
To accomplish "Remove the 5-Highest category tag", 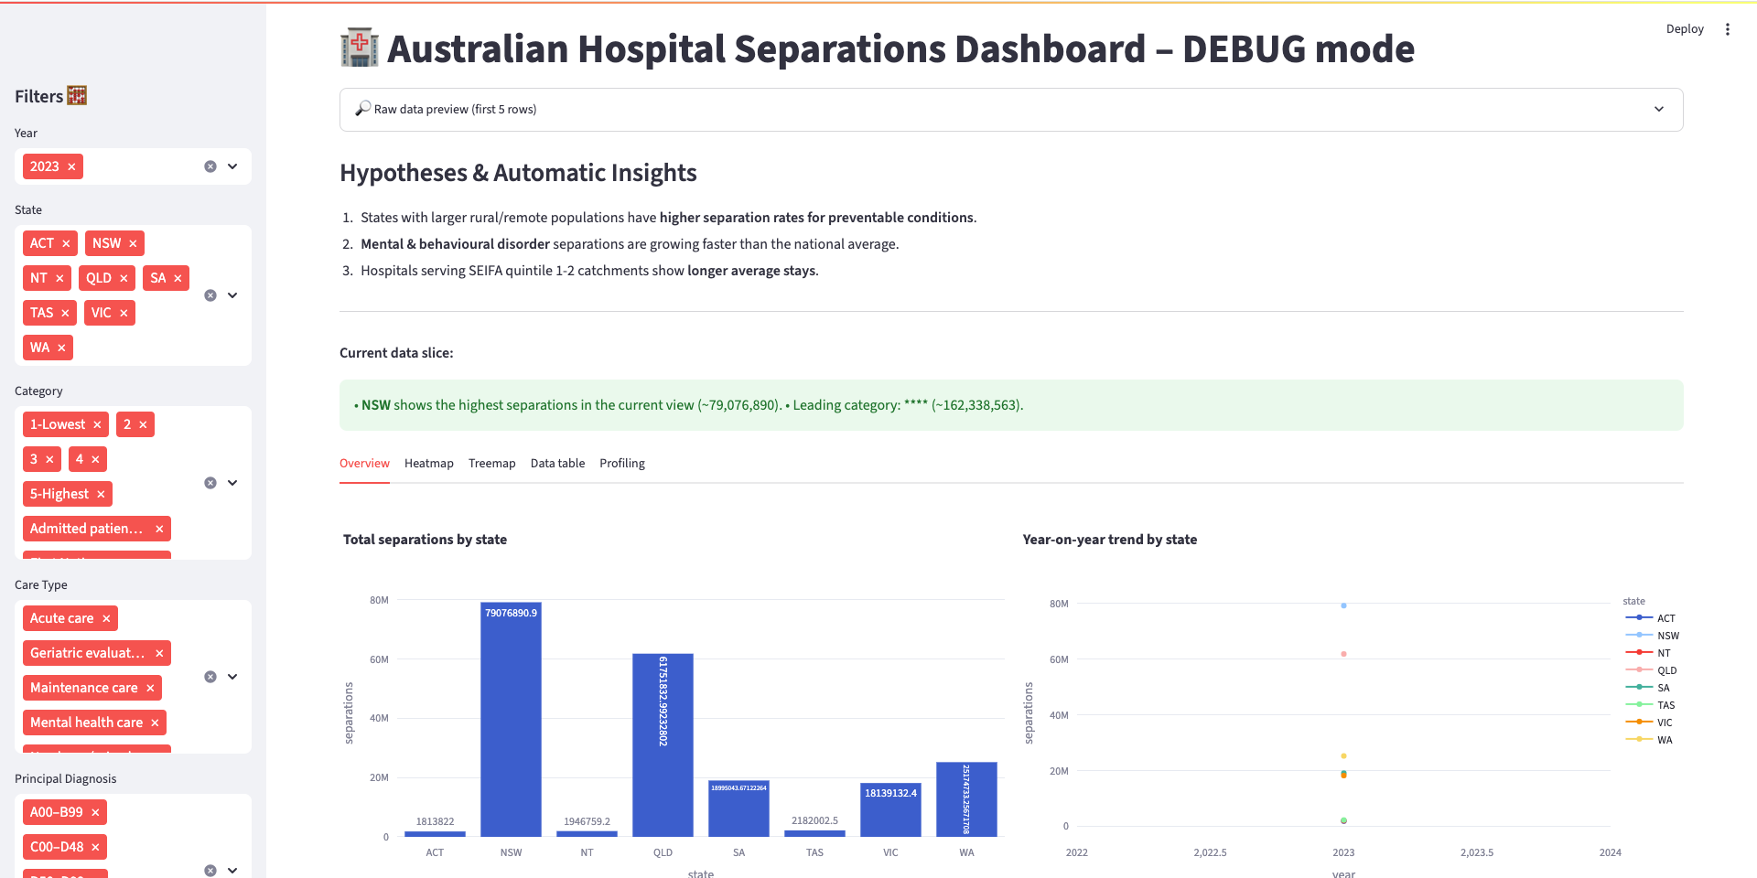I will (x=101, y=494).
